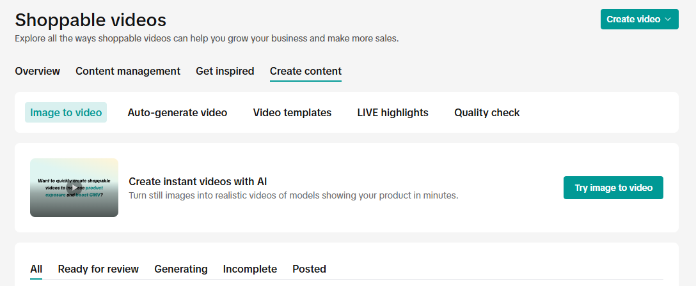Show Incomplete videos

click(250, 269)
